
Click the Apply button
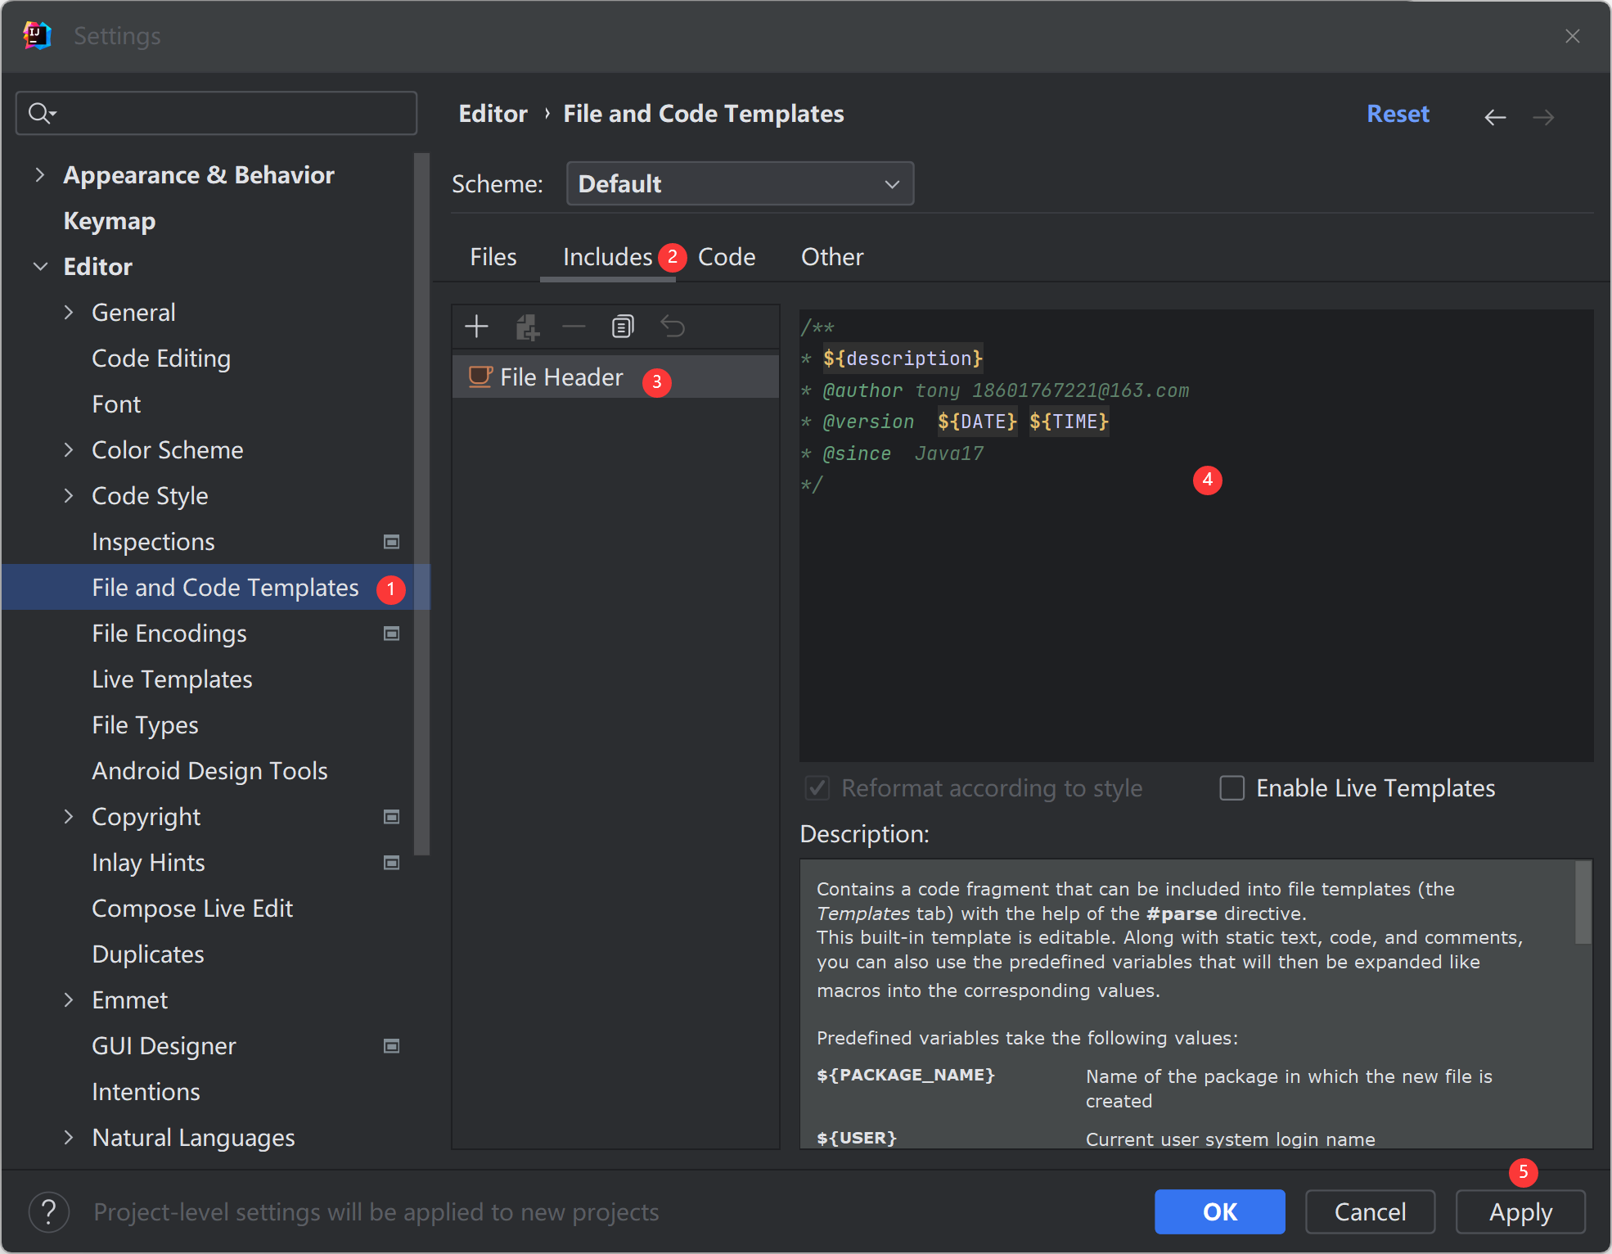coord(1520,1212)
